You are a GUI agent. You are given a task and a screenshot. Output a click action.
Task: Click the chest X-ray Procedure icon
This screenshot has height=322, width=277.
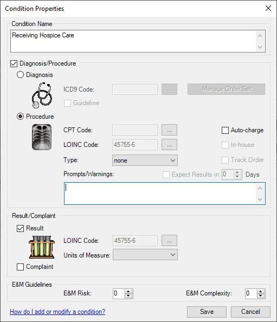[x=42, y=137]
